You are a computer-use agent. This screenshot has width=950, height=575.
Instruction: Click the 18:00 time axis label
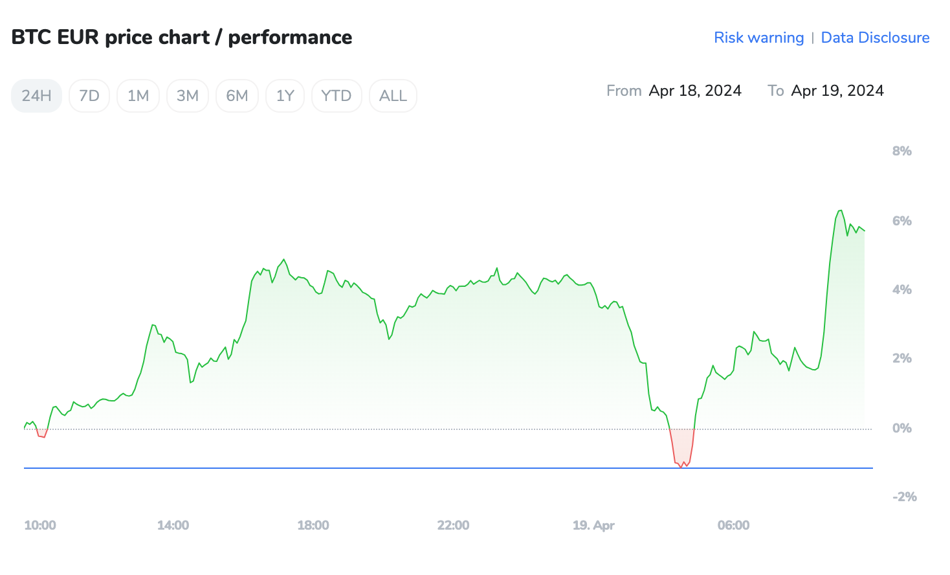pos(313,525)
